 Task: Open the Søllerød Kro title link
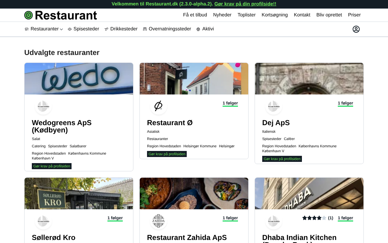coord(54,238)
